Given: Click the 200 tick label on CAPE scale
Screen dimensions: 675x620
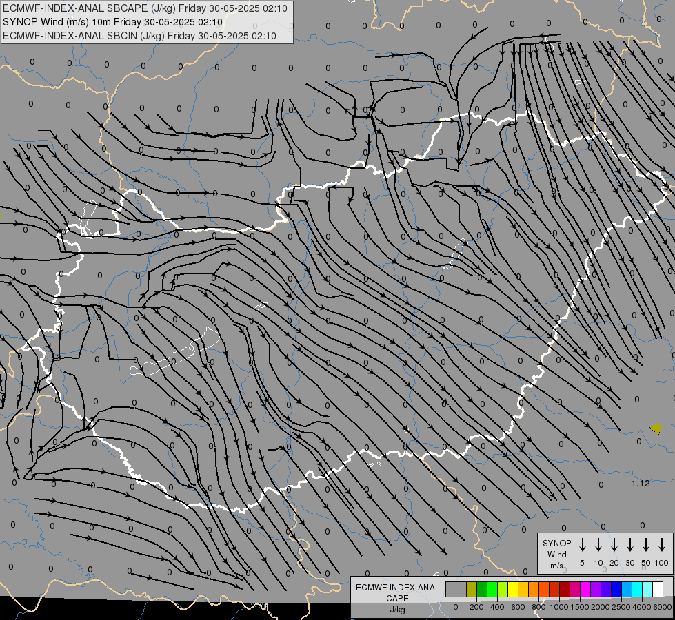Looking at the screenshot, I should pos(476,607).
